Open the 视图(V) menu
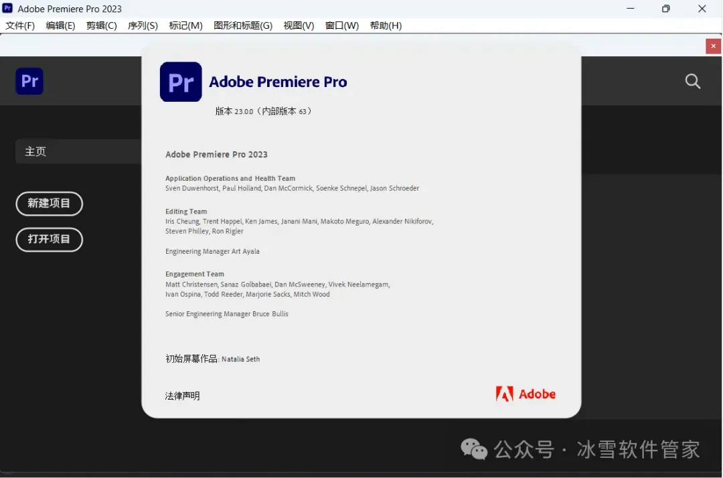The width and height of the screenshot is (723, 478). click(299, 25)
